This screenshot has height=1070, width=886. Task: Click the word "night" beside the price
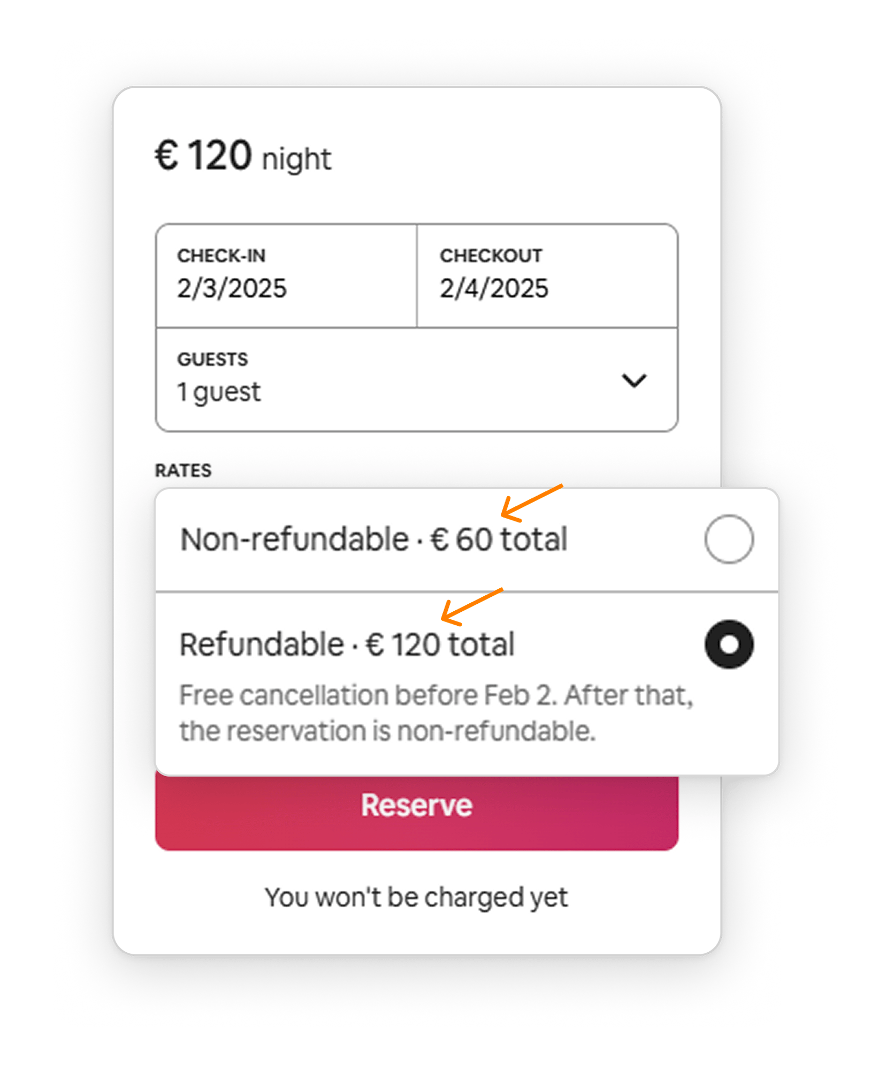coord(296,159)
